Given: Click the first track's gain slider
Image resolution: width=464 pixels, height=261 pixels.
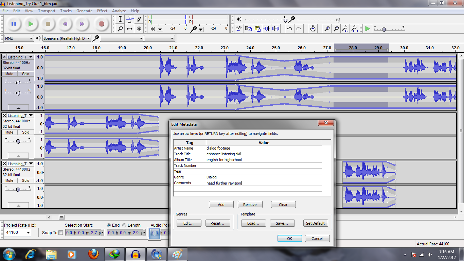Looking at the screenshot, I should pyautogui.click(x=18, y=83).
